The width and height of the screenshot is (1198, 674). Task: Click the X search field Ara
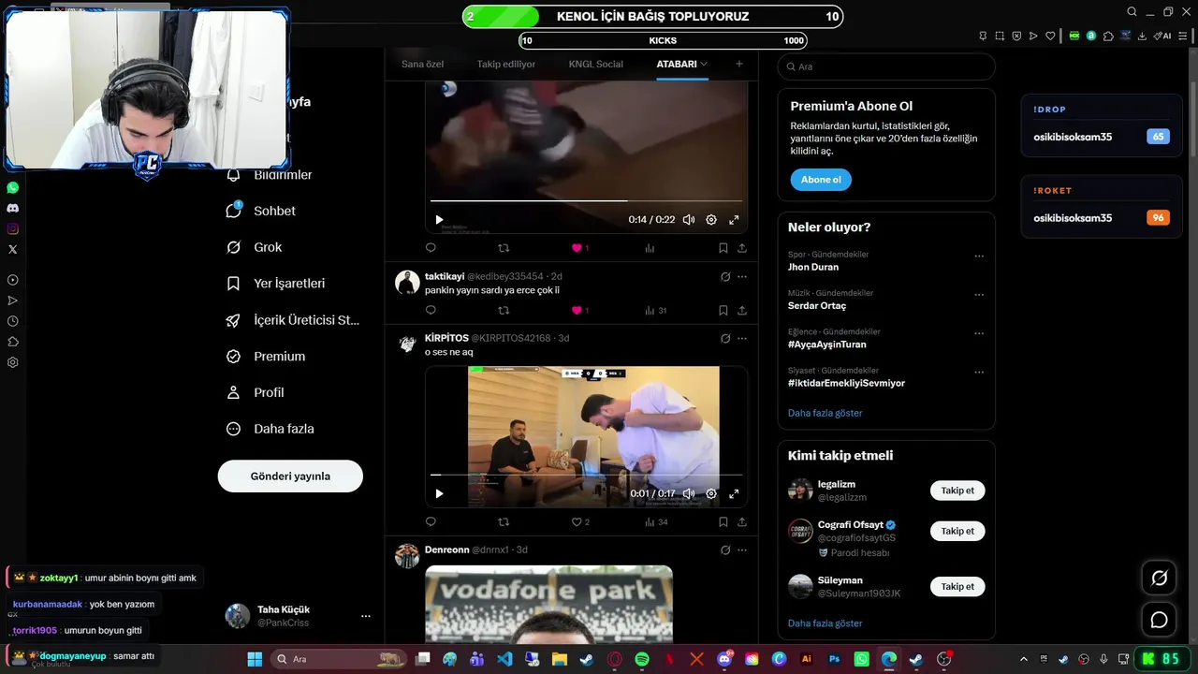(x=886, y=66)
